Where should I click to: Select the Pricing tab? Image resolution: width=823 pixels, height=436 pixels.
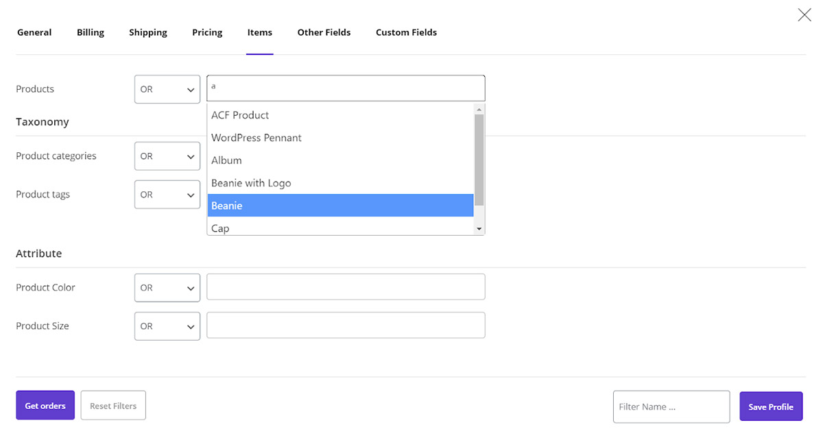(x=207, y=32)
